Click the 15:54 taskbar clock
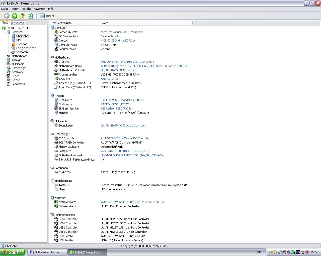 pos(314,252)
